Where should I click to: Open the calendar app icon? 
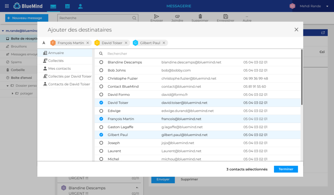(67, 6)
